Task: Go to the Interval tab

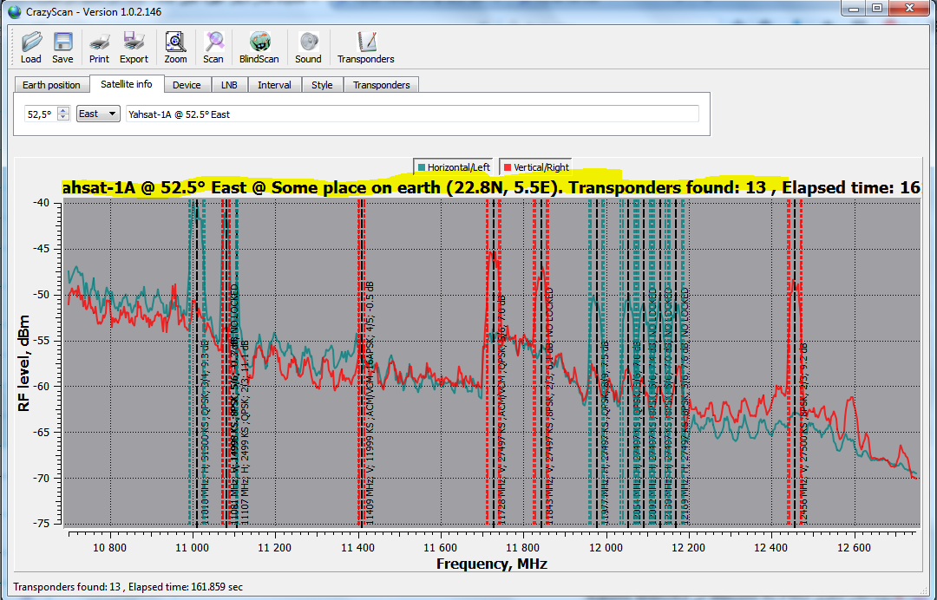Action: (x=274, y=85)
